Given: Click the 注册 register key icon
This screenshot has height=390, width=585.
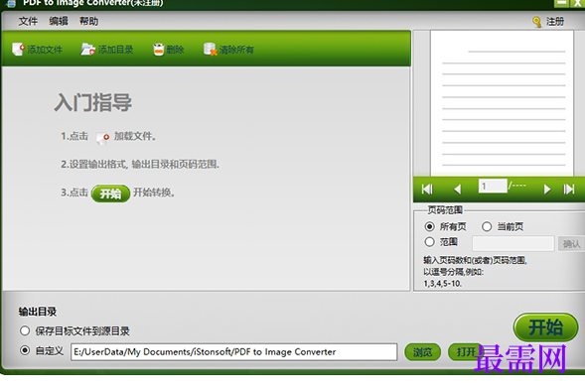Looking at the screenshot, I should point(537,22).
